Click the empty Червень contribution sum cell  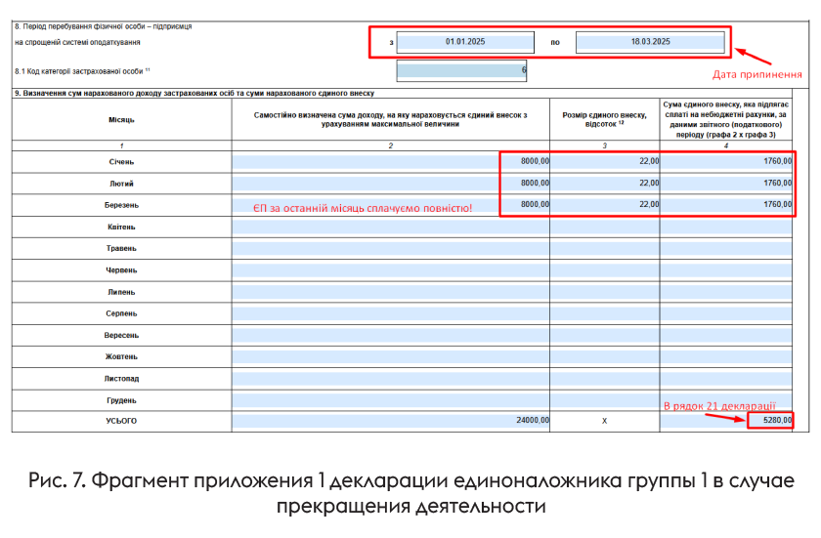point(727,269)
